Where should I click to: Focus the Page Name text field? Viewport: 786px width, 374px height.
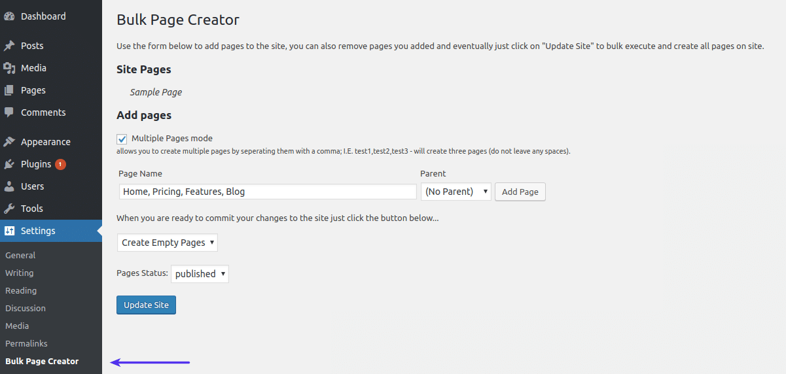click(x=268, y=192)
